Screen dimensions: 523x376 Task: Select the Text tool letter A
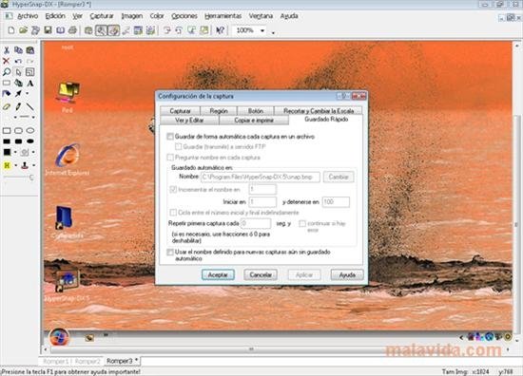point(30,83)
